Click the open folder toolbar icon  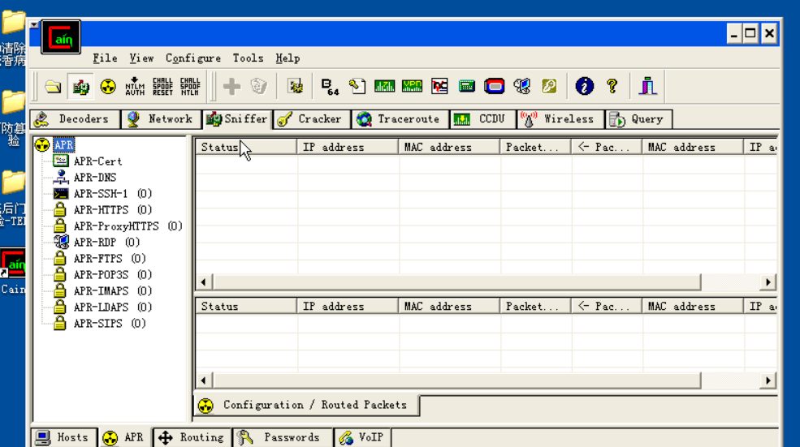coord(53,87)
